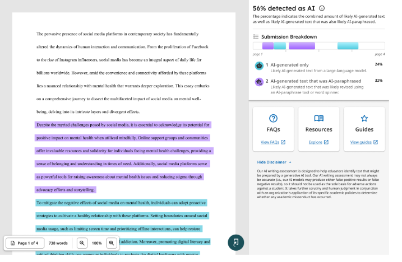Click the AI-paraphrased purple robot icon
This screenshot has height=262, width=402.
coord(259,82)
